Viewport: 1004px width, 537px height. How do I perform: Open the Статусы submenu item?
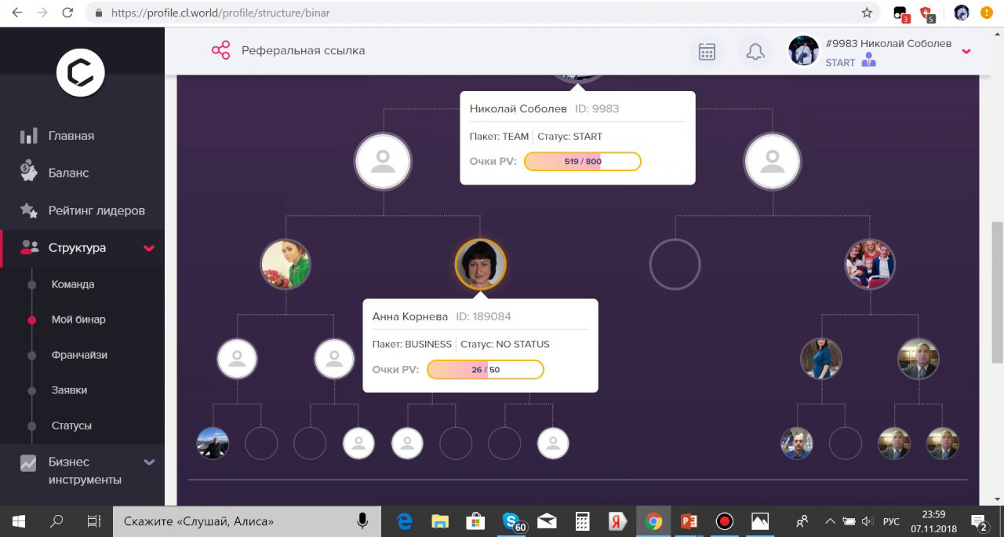click(71, 426)
